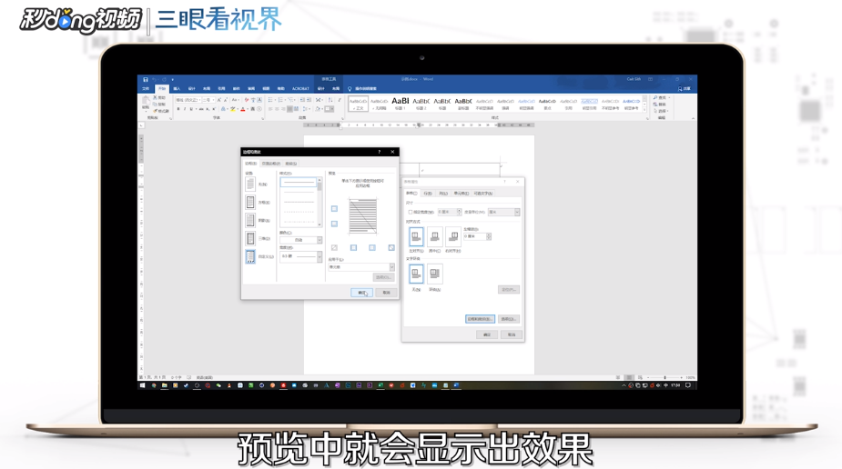Image resolution: width=842 pixels, height=469 pixels.
Task: Click the Find magnifier icon in editing group
Action: (655, 97)
